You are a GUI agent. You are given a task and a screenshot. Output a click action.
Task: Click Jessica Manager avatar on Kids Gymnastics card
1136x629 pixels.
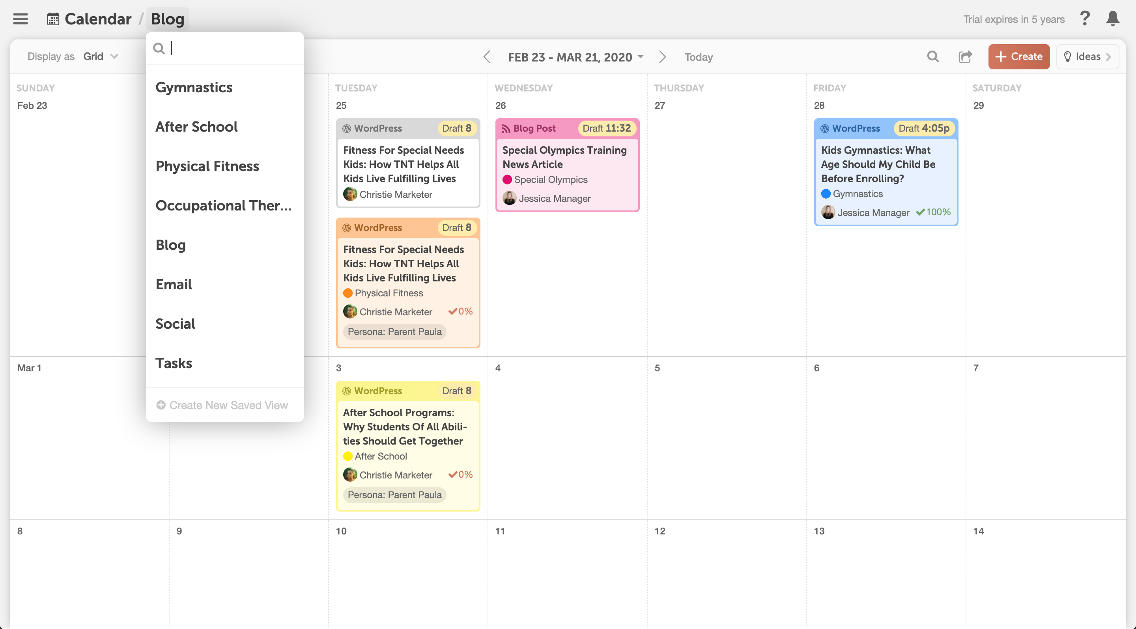point(828,212)
